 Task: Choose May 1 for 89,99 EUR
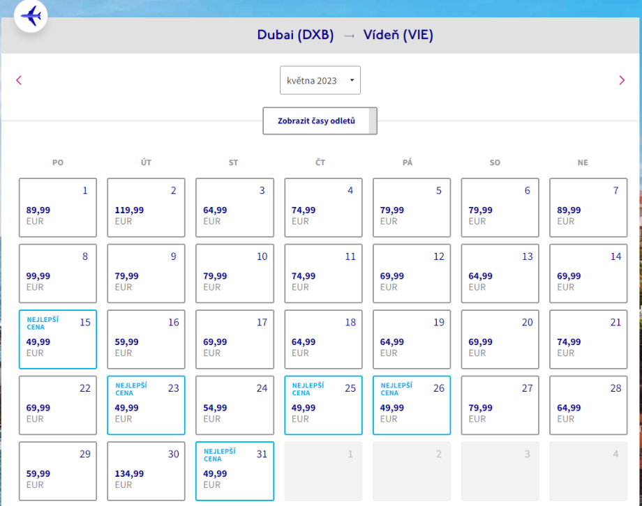point(58,208)
